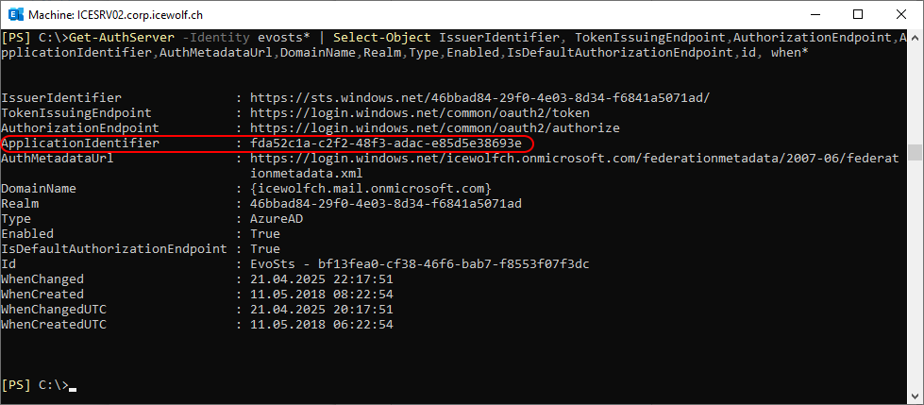Click the Get-AuthServer command text
Image resolution: width=924 pixels, height=405 pixels.
click(122, 38)
